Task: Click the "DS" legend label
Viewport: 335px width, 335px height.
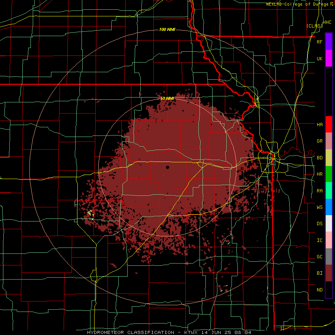Action: pyautogui.click(x=319, y=224)
